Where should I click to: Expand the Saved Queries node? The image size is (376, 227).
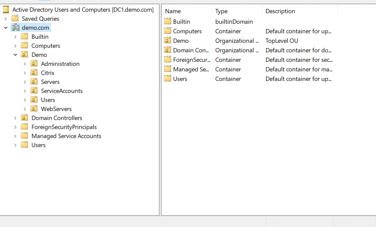(x=6, y=19)
